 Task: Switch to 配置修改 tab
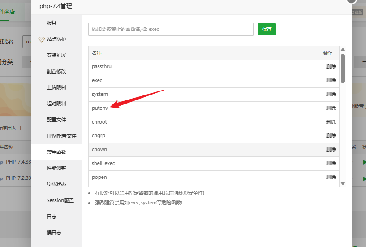coord(56,71)
